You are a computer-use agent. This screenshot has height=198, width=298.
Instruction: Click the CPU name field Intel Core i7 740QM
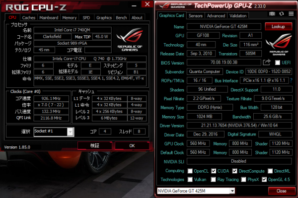pos(73,30)
